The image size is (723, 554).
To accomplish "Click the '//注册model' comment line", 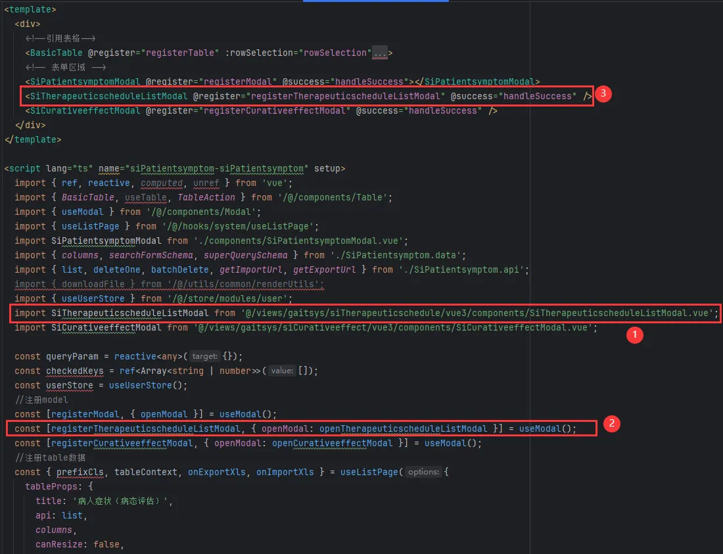I will point(41,400).
